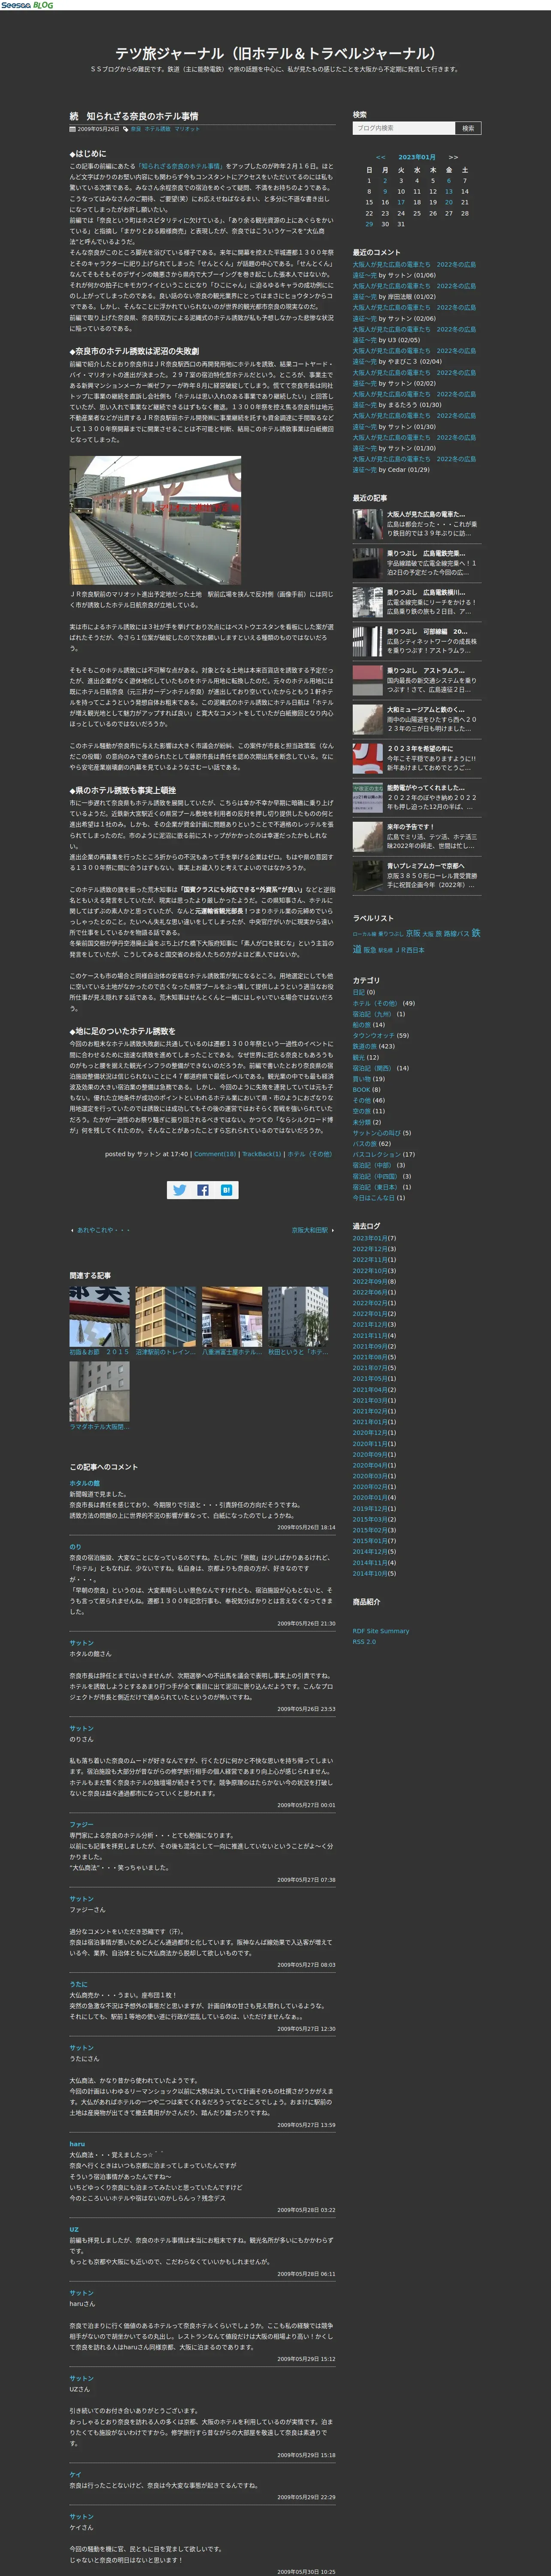Open commenter name haru
551x2576 pixels.
point(77,2145)
